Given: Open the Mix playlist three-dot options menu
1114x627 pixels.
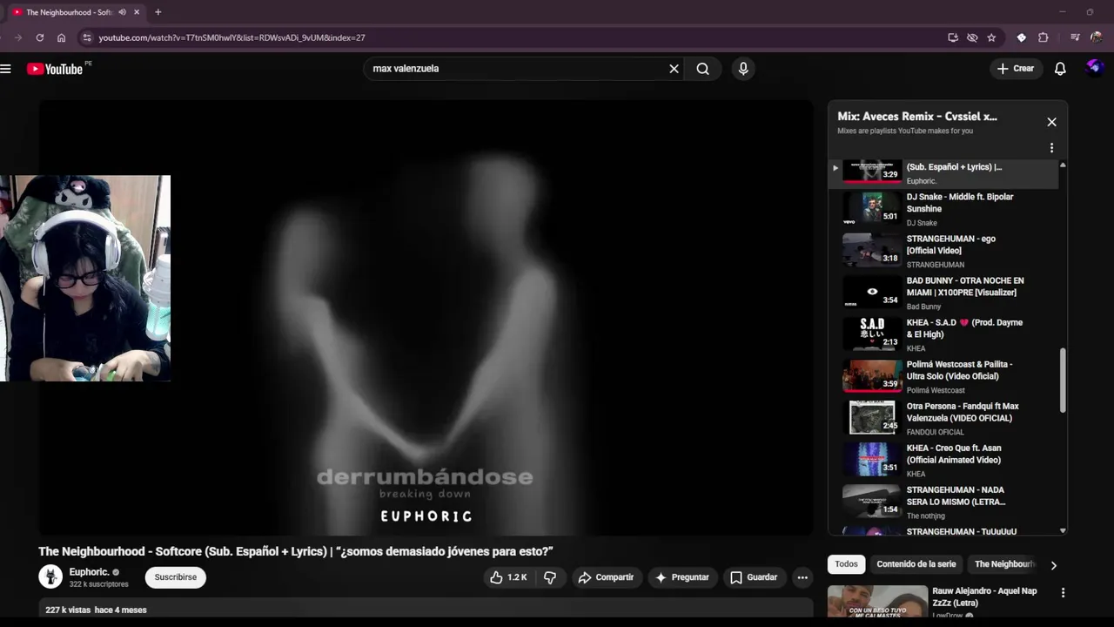Looking at the screenshot, I should click(x=1051, y=148).
